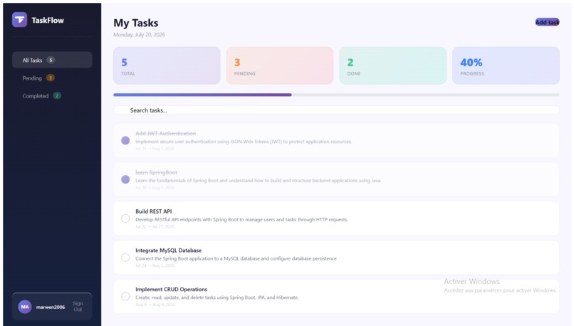Select the Add JWT Authentication title
The height and width of the screenshot is (326, 574).
165,134
